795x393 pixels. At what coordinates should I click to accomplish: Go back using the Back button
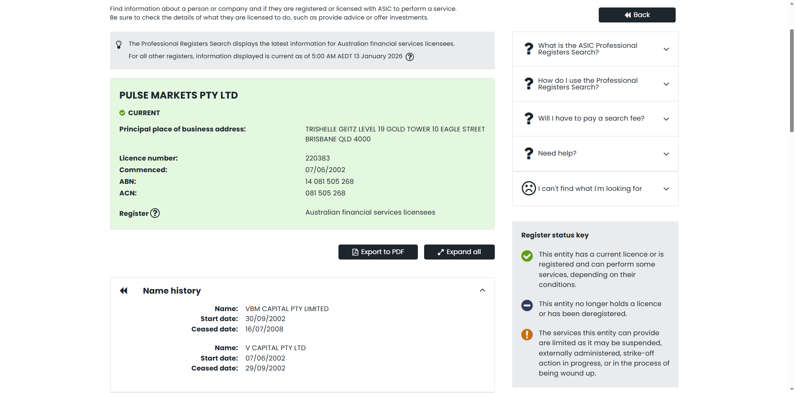[x=637, y=15]
